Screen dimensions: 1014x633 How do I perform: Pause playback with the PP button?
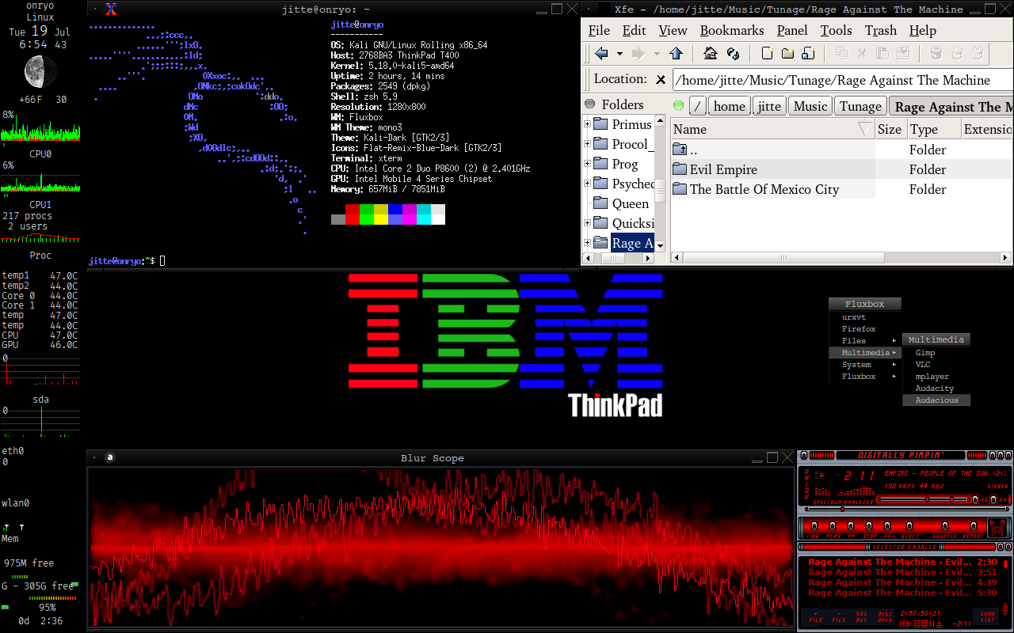(x=851, y=525)
